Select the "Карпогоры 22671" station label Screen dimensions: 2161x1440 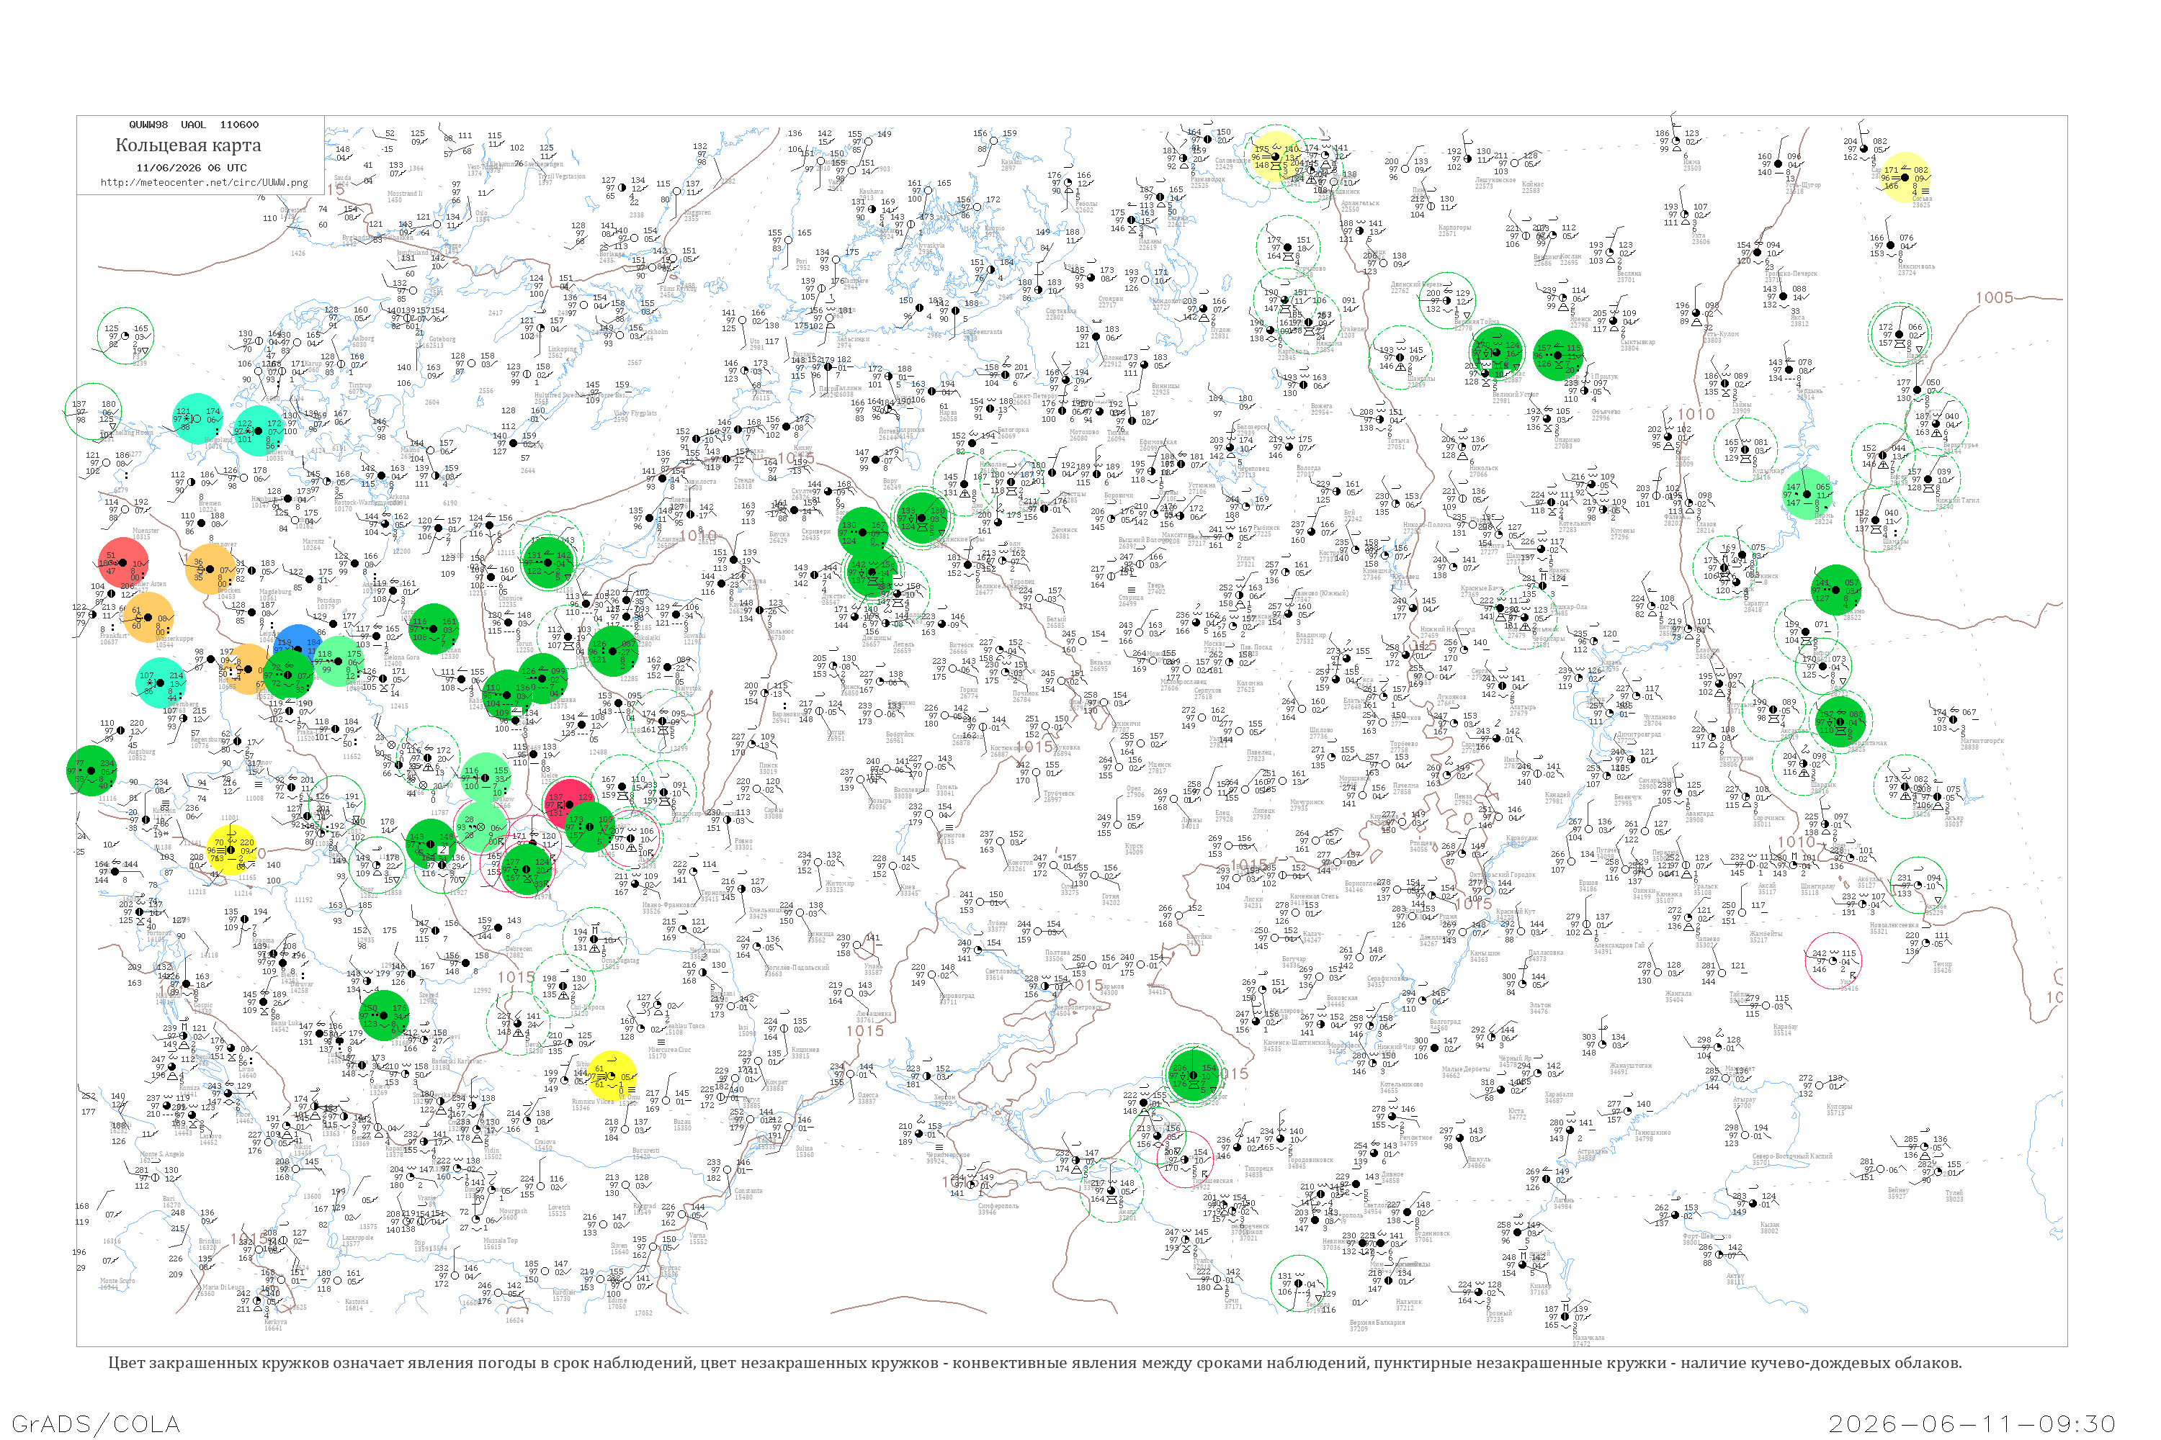point(1454,230)
